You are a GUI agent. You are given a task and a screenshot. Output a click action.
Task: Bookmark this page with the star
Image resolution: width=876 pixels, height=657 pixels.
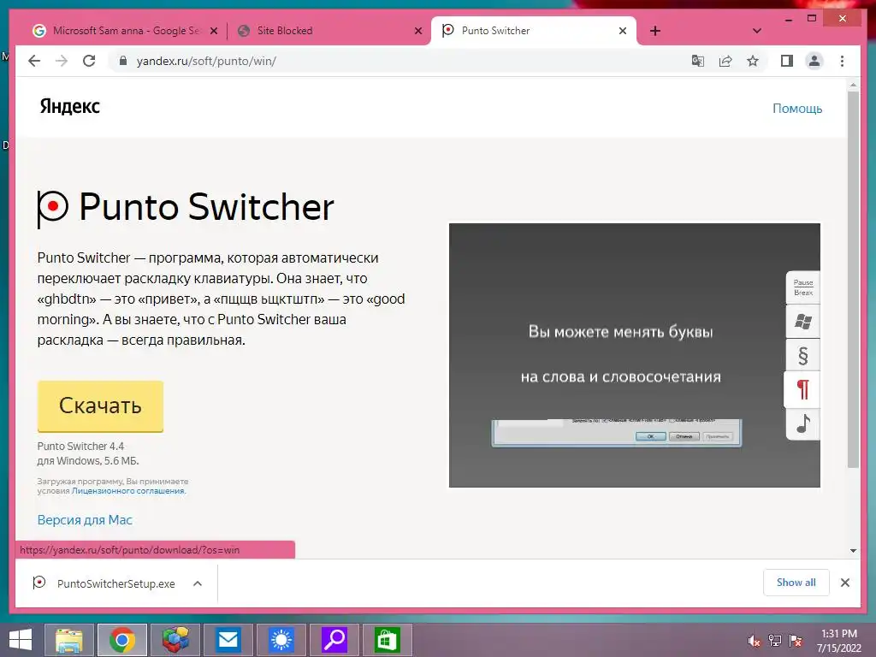(x=753, y=61)
